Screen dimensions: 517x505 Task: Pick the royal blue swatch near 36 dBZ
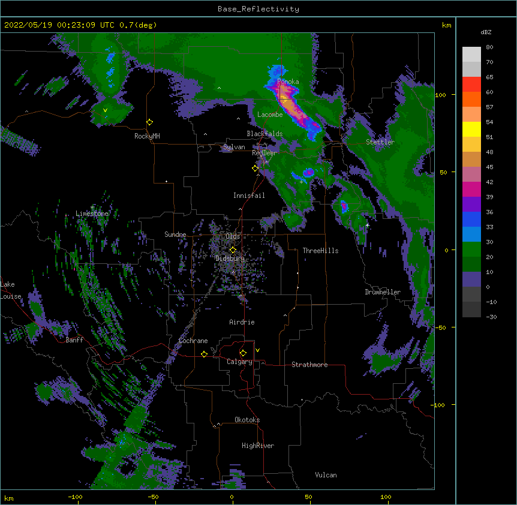click(471, 219)
